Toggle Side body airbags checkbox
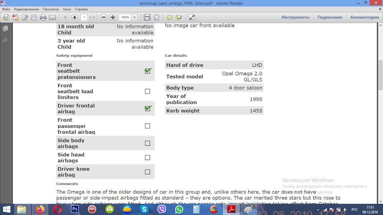This screenshot has width=383, height=215. coord(148,143)
